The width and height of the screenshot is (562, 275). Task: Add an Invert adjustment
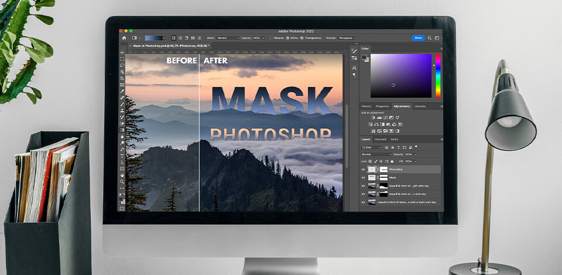[373, 131]
